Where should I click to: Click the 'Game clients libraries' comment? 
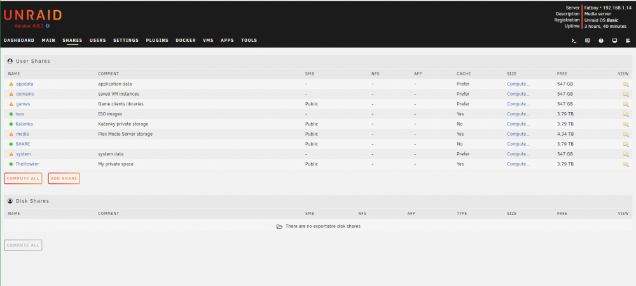pyautogui.click(x=121, y=104)
